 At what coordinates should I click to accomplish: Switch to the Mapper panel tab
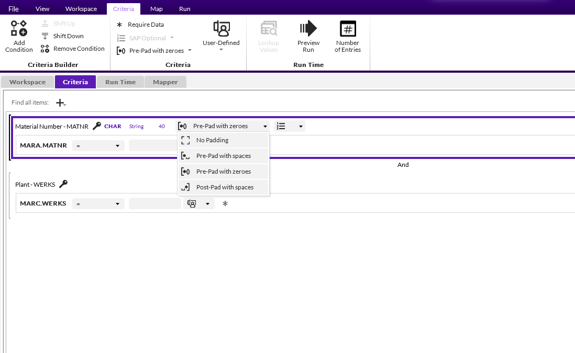pyautogui.click(x=165, y=82)
